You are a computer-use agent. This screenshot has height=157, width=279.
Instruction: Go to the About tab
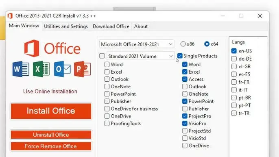pos(141,26)
